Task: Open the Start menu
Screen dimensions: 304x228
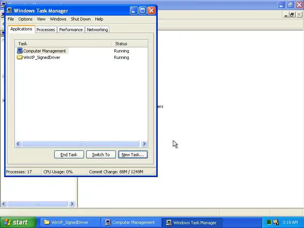Action: point(18,222)
